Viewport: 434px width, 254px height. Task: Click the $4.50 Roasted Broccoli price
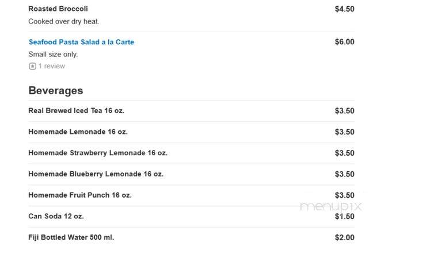point(344,9)
